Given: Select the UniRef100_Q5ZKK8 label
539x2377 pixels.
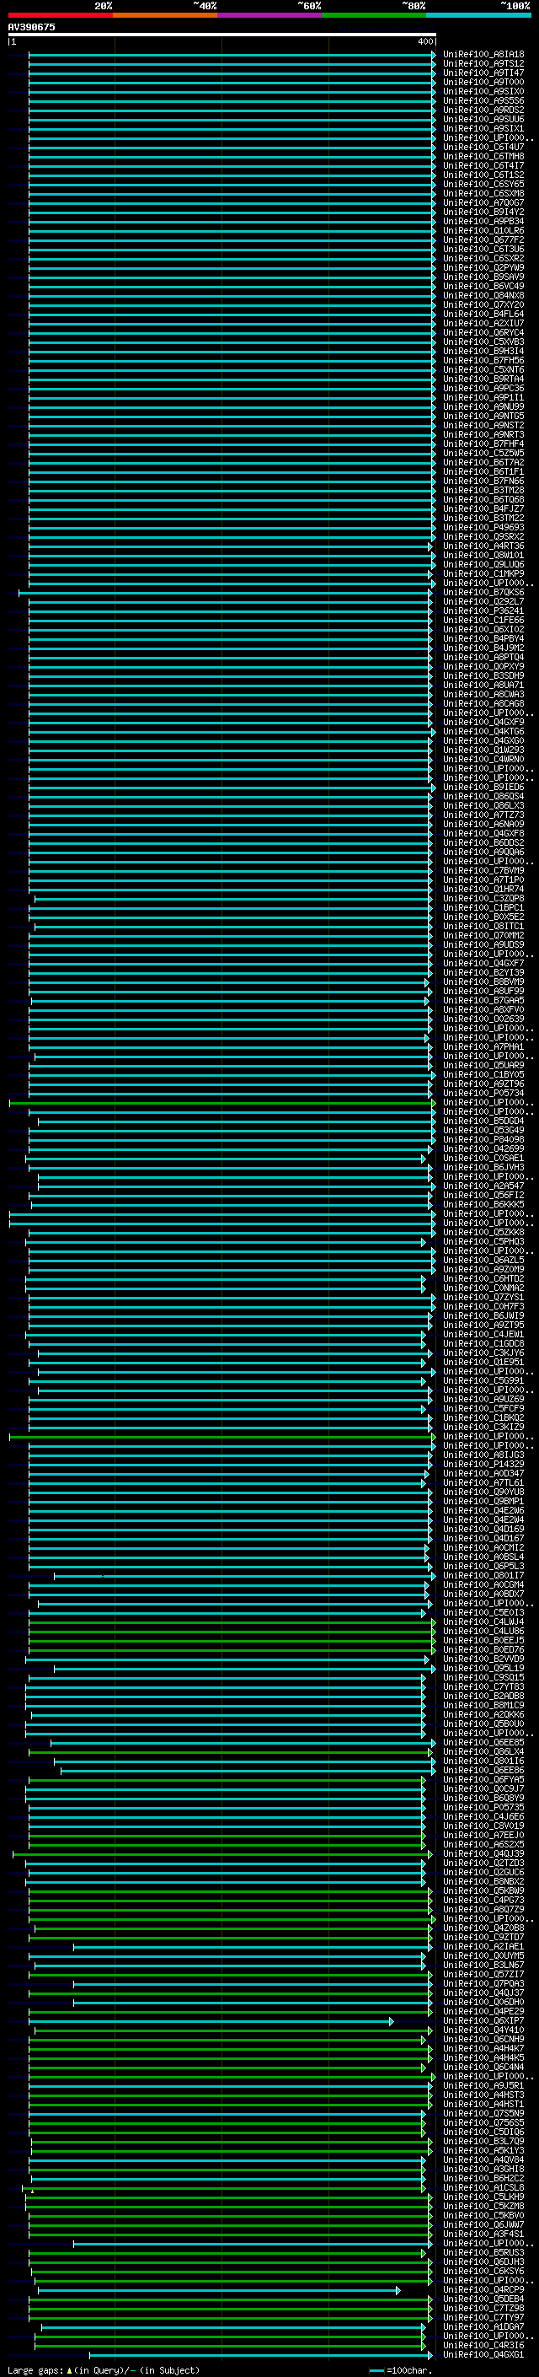Looking at the screenshot, I should 483,1232.
